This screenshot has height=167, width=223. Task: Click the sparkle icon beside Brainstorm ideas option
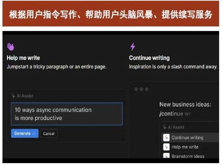point(166,156)
